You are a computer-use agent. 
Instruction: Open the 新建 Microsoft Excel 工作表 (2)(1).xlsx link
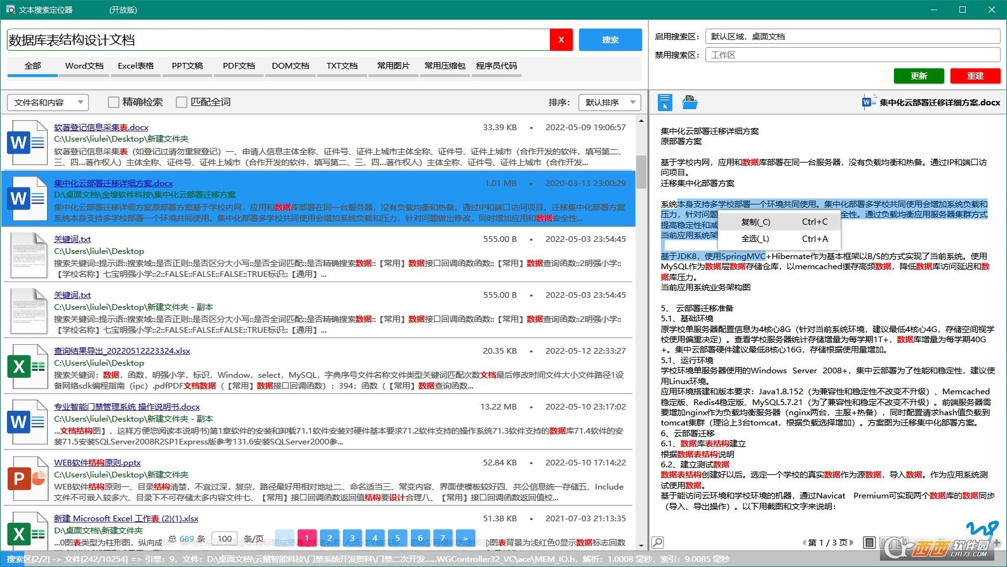point(126,518)
